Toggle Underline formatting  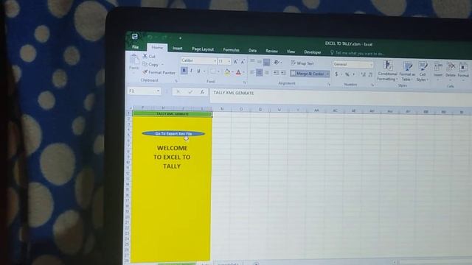[198, 71]
